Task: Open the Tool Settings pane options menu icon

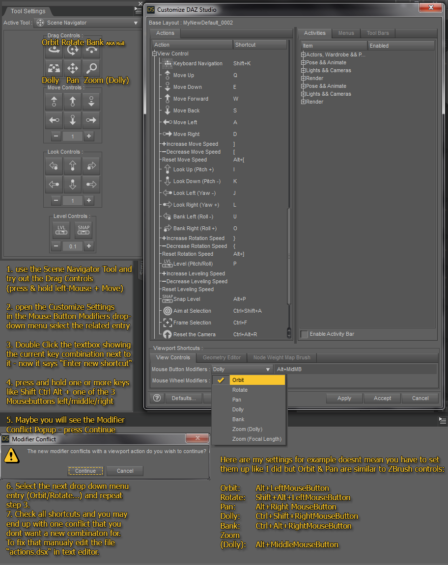Action: [x=138, y=11]
